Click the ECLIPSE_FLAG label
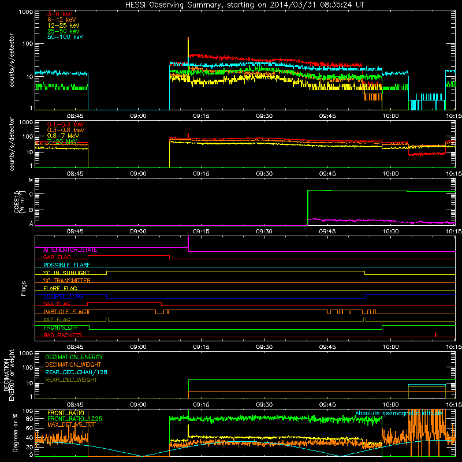The height and width of the screenshot is (462, 462). 63,296
